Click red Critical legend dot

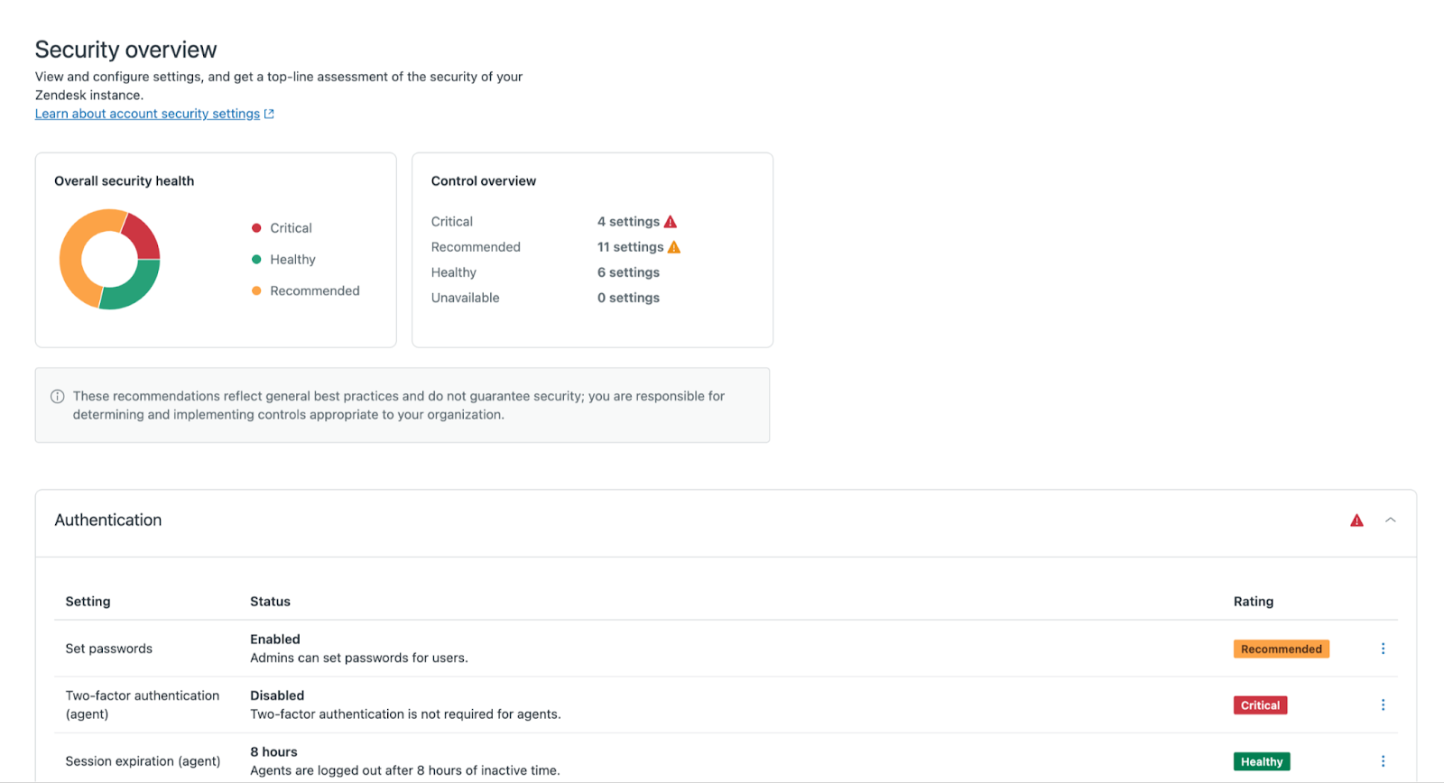coord(256,228)
